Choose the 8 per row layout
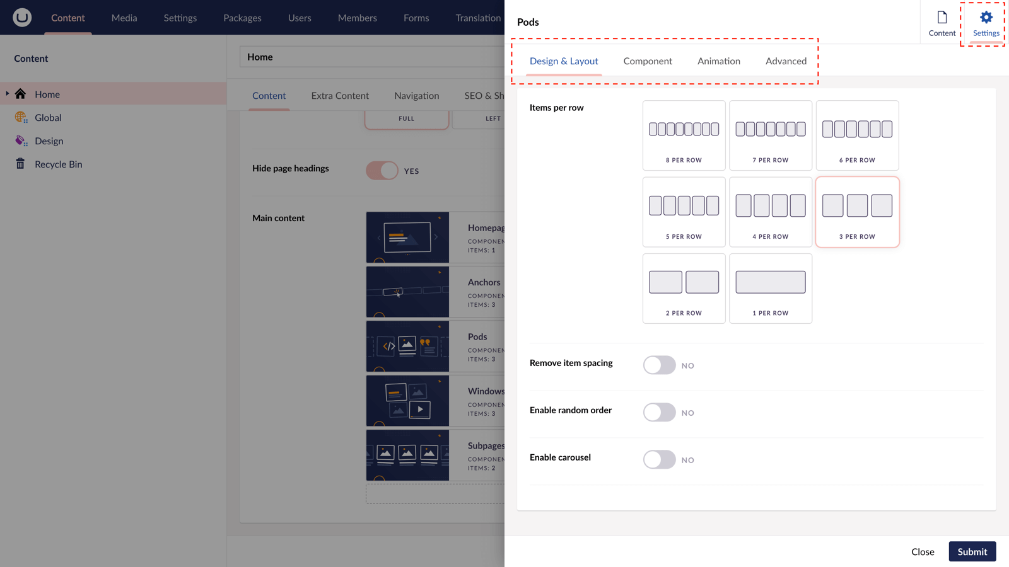 684,135
